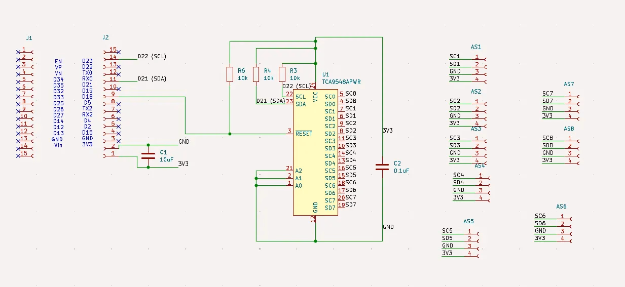Click the SC6 label in connector AS6

(540, 216)
